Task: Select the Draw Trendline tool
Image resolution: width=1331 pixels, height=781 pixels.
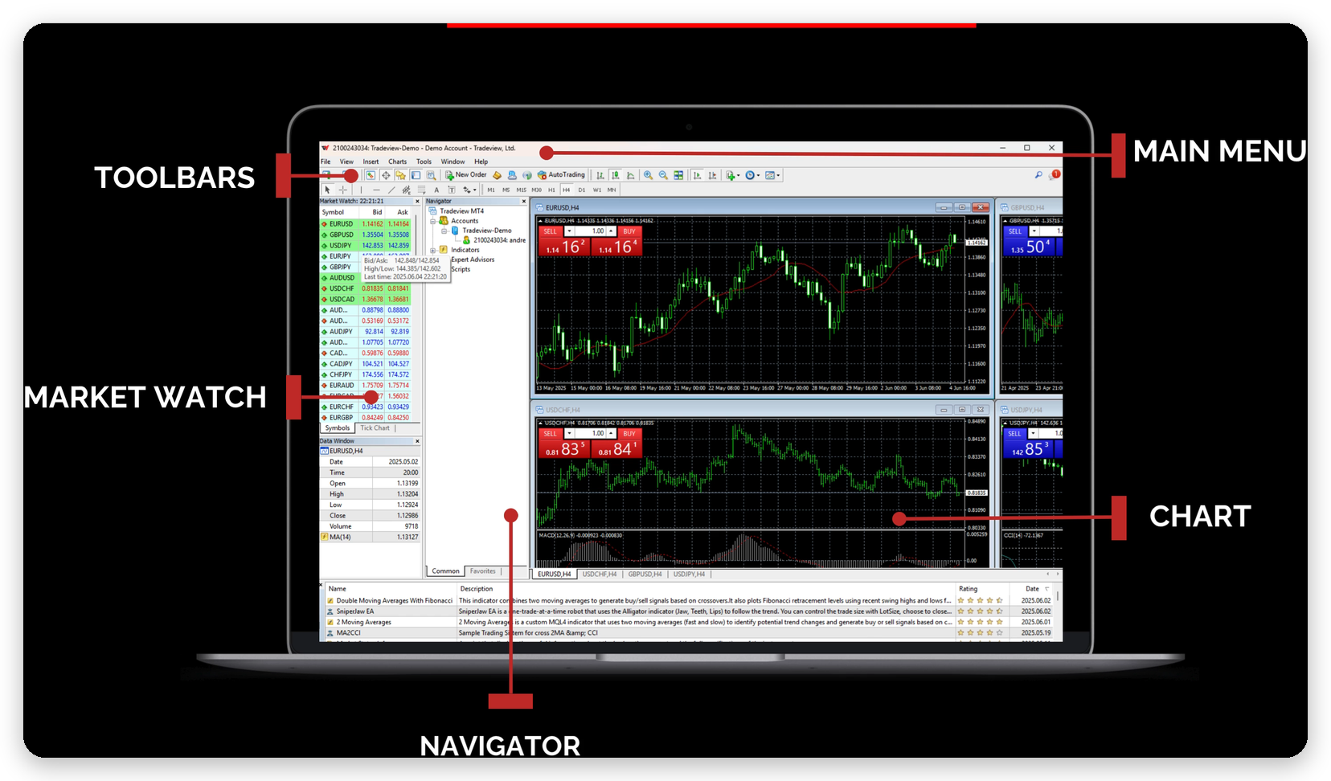Action: coord(391,190)
